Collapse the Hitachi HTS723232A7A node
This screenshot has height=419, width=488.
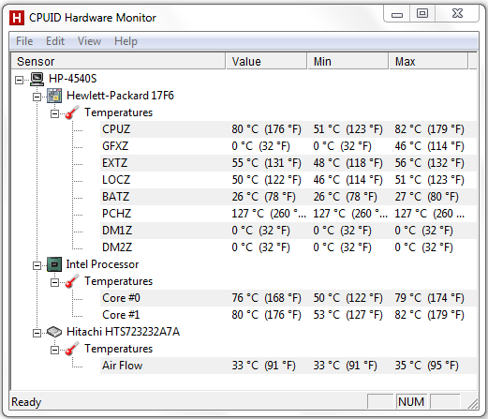37,333
